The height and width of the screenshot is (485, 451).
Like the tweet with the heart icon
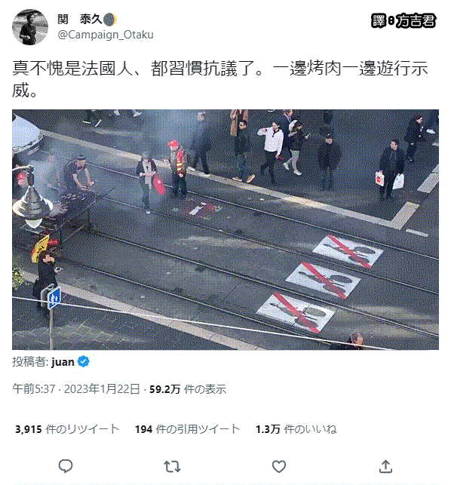click(279, 466)
